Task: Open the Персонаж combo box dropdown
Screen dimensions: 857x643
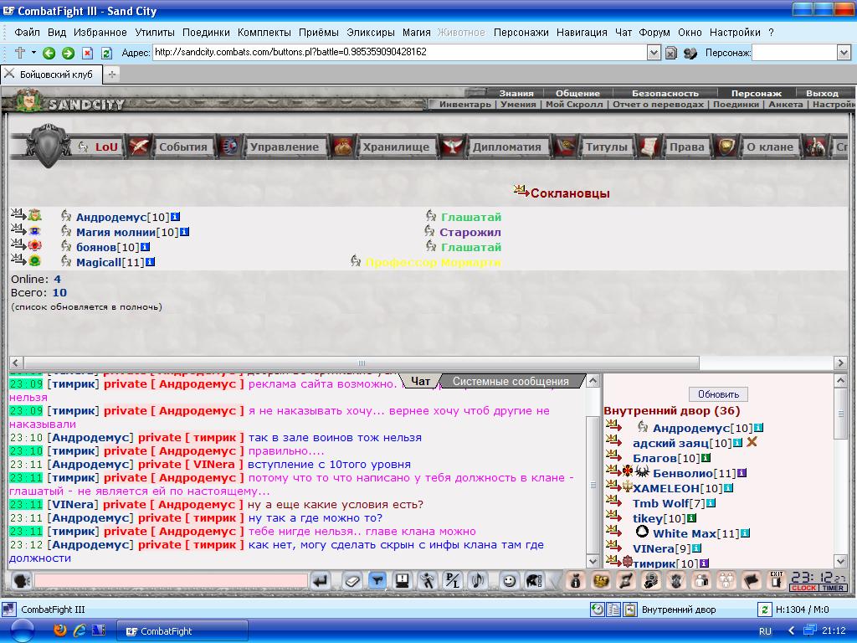Action: 844,53
